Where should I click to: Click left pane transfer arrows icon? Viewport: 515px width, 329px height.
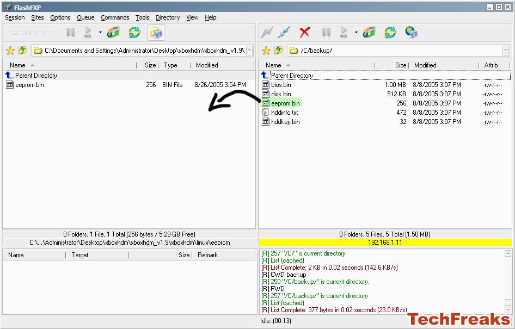[113, 32]
